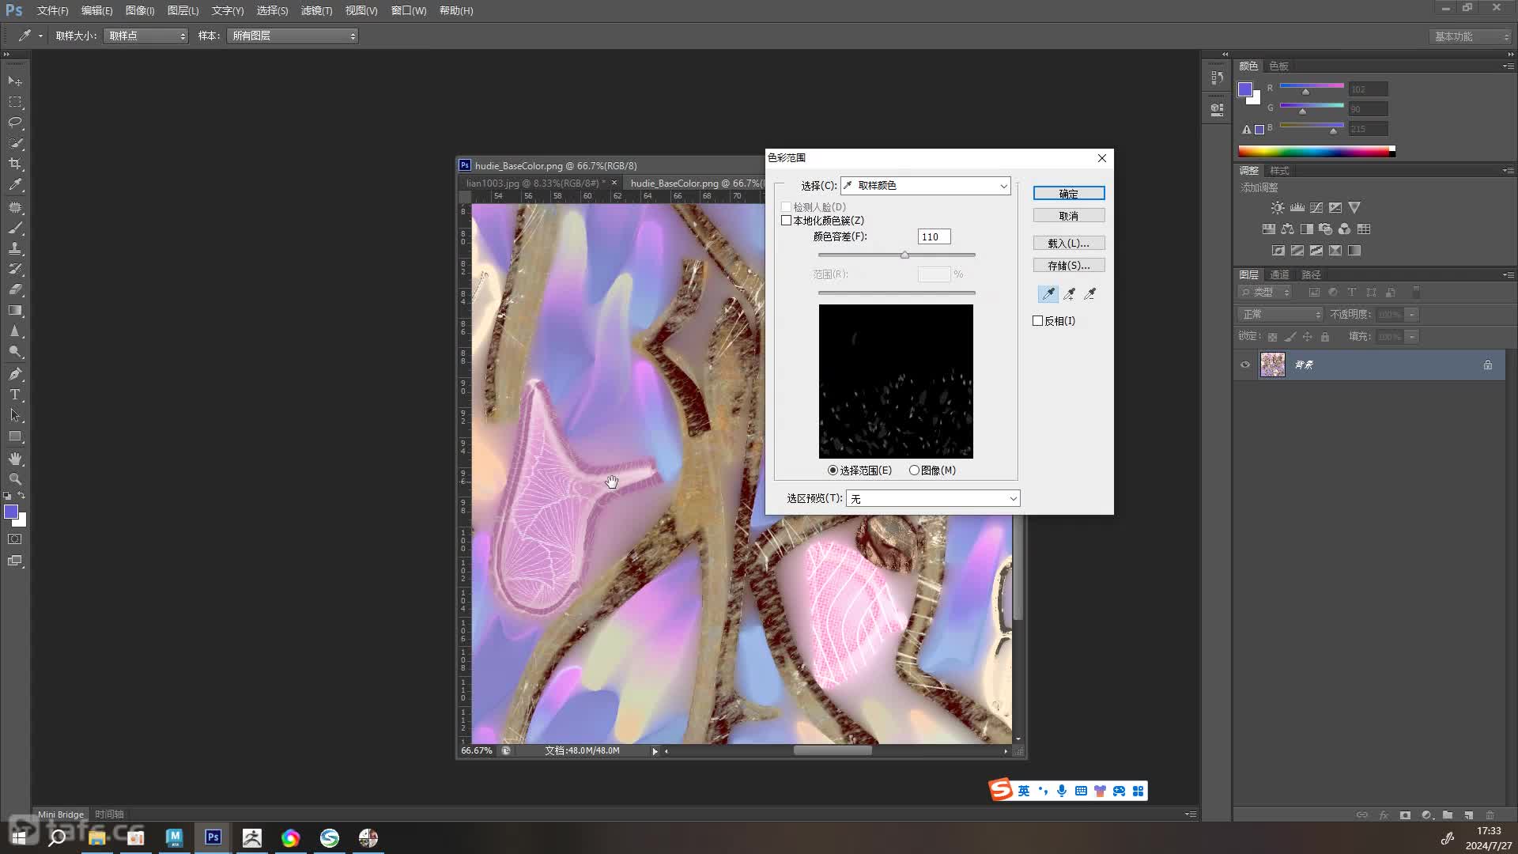The width and height of the screenshot is (1518, 854).
Task: Open the 选择 dropdown in Color Range
Action: [x=926, y=186]
